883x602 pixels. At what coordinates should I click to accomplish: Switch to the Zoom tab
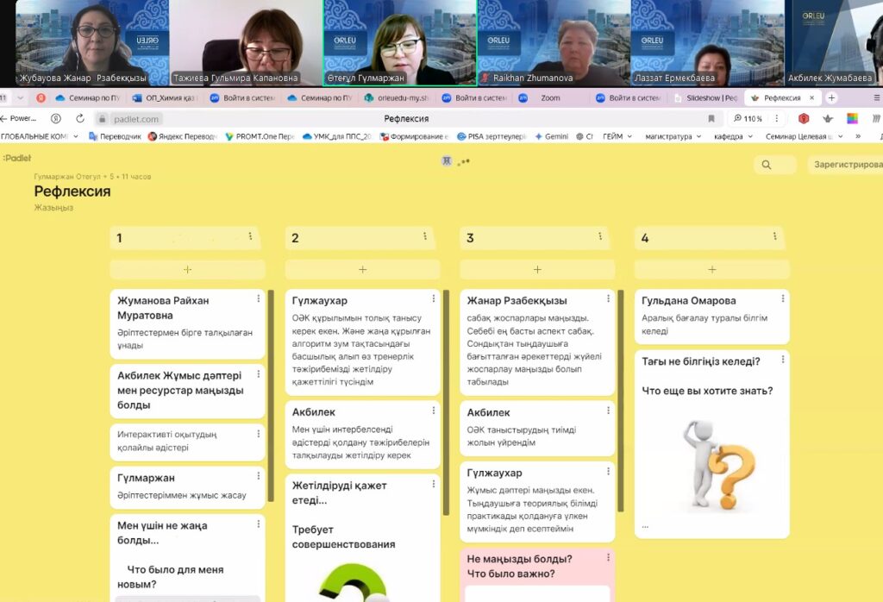click(x=550, y=98)
